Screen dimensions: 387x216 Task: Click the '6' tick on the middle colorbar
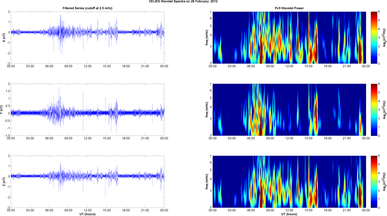tap(379, 84)
